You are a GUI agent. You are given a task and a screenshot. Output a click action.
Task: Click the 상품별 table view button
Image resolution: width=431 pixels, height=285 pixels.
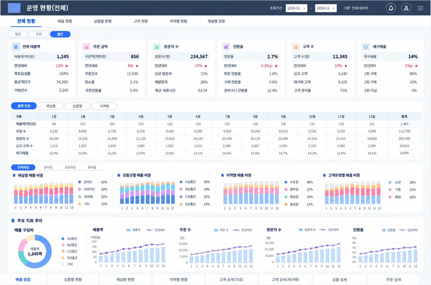click(x=77, y=106)
